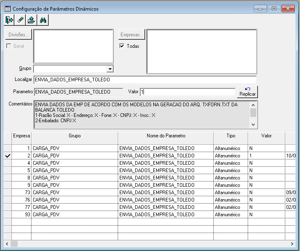Click the Empresa column header

[x=21, y=138]
